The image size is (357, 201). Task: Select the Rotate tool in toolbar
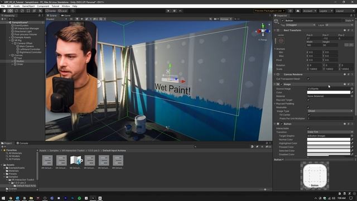click(16, 11)
